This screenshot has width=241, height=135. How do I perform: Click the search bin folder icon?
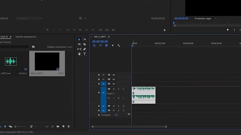[34, 46]
